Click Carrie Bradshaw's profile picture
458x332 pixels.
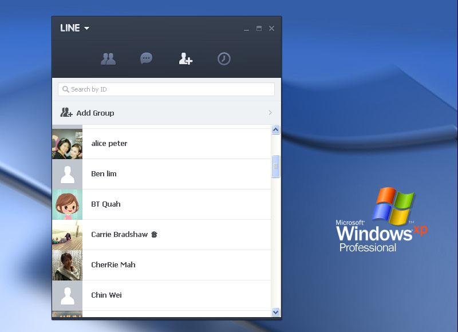pos(67,235)
